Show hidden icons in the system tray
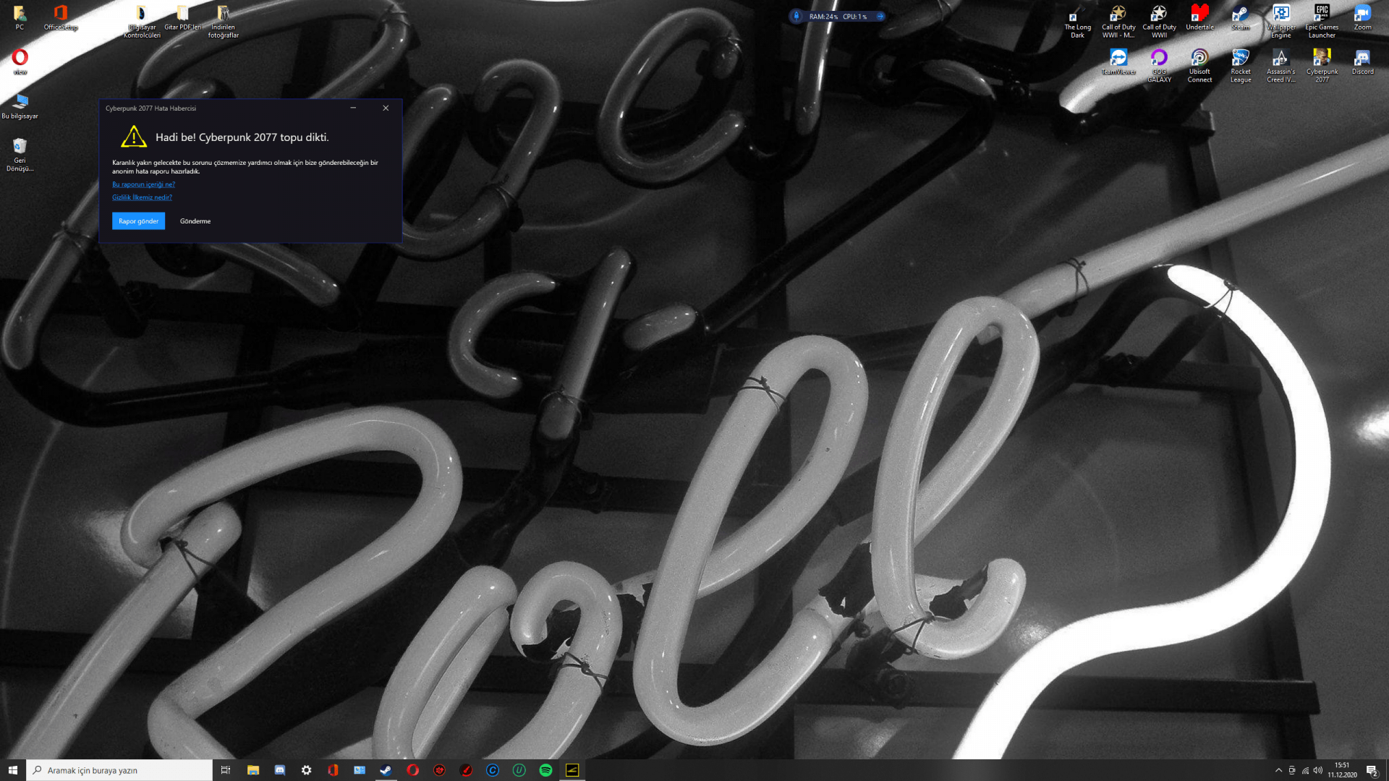The height and width of the screenshot is (781, 1389). 1279,770
